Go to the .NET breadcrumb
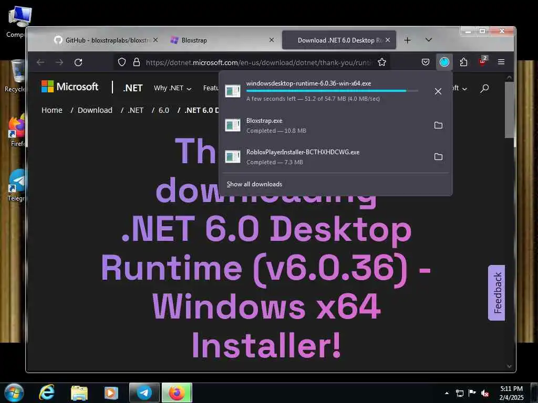Viewport: 538px width, 403px height. coord(136,110)
